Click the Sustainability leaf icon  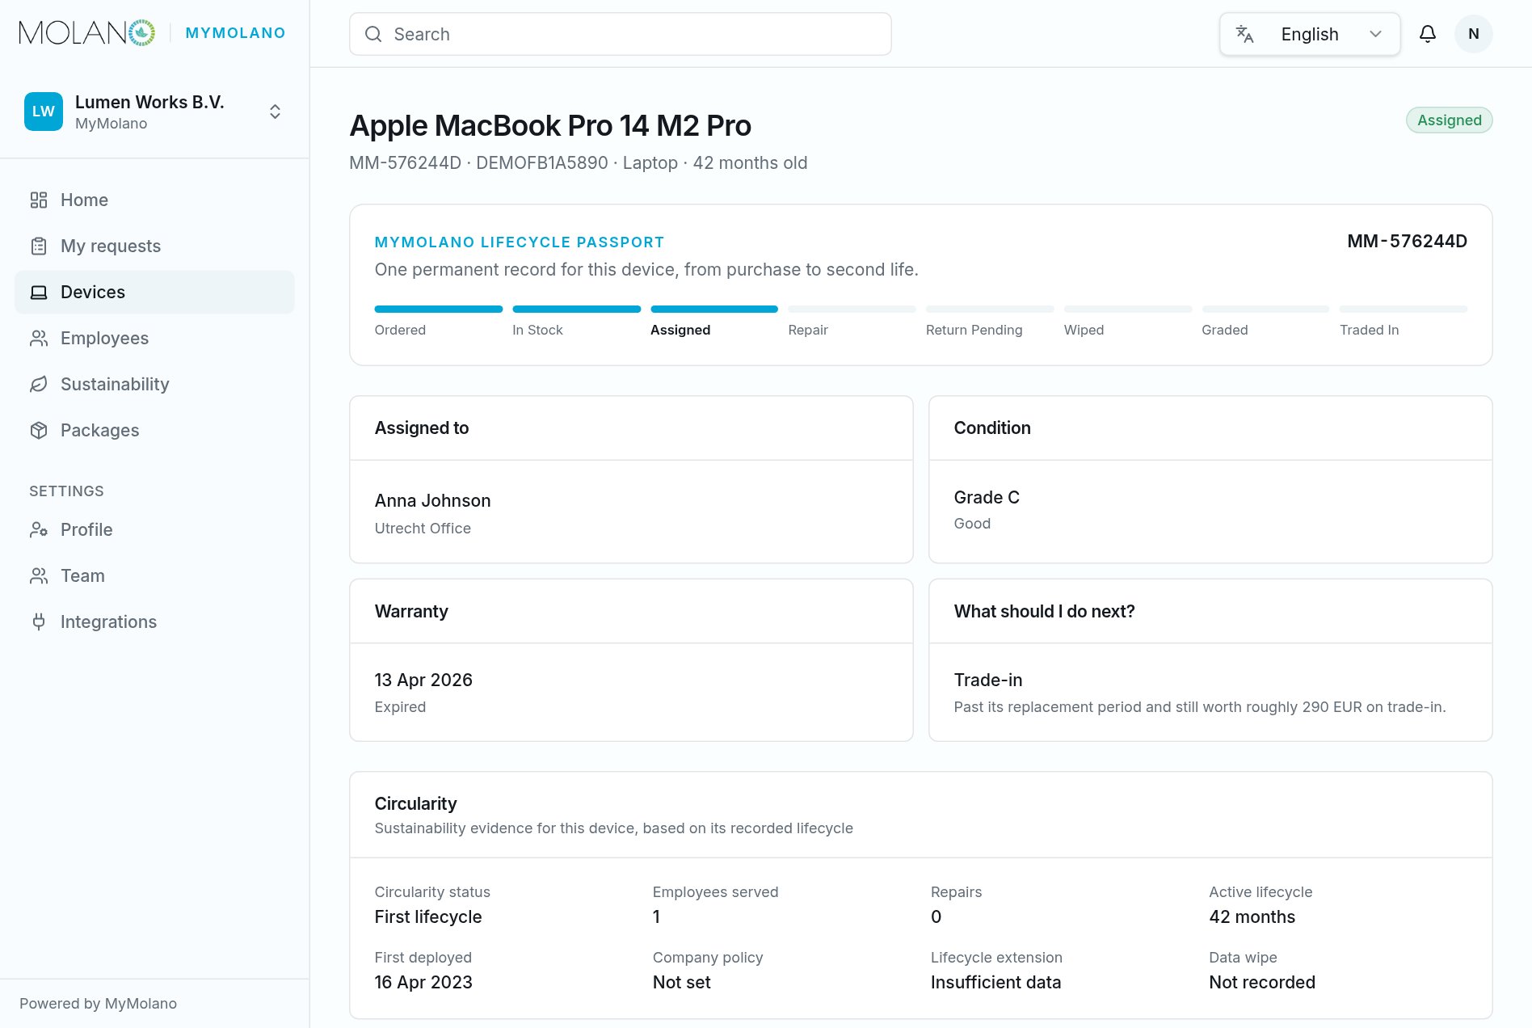[x=39, y=384]
